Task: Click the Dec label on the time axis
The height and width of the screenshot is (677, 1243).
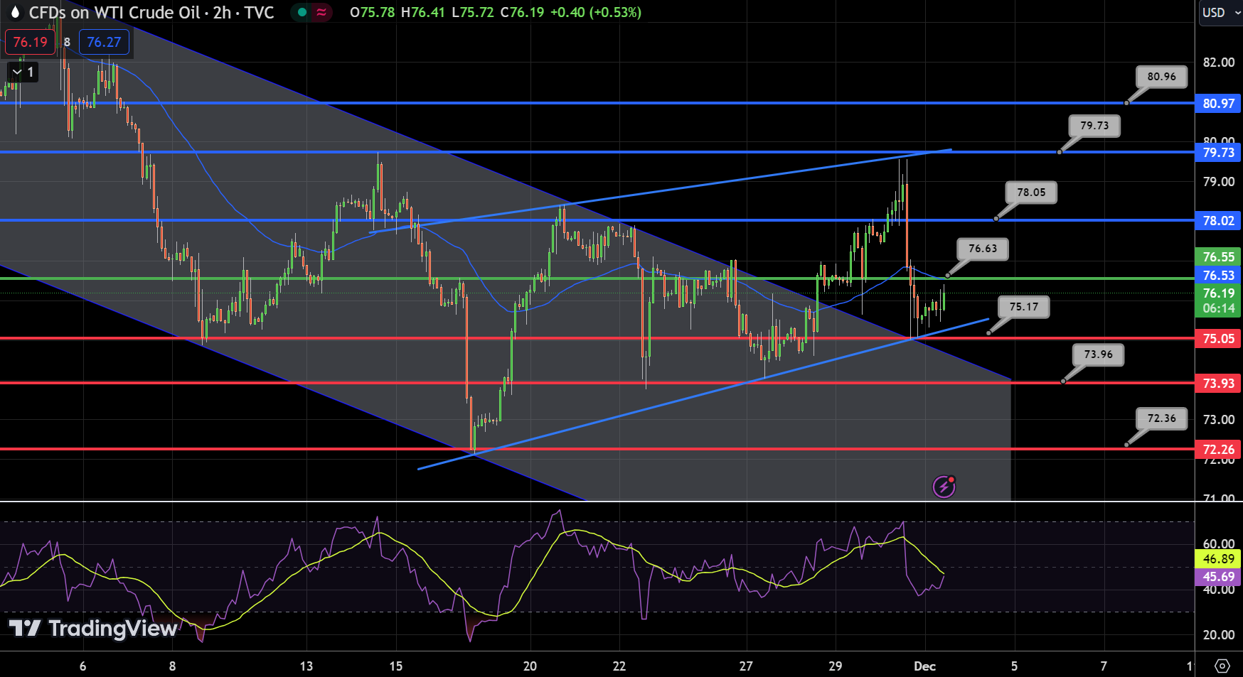Action: click(x=927, y=666)
